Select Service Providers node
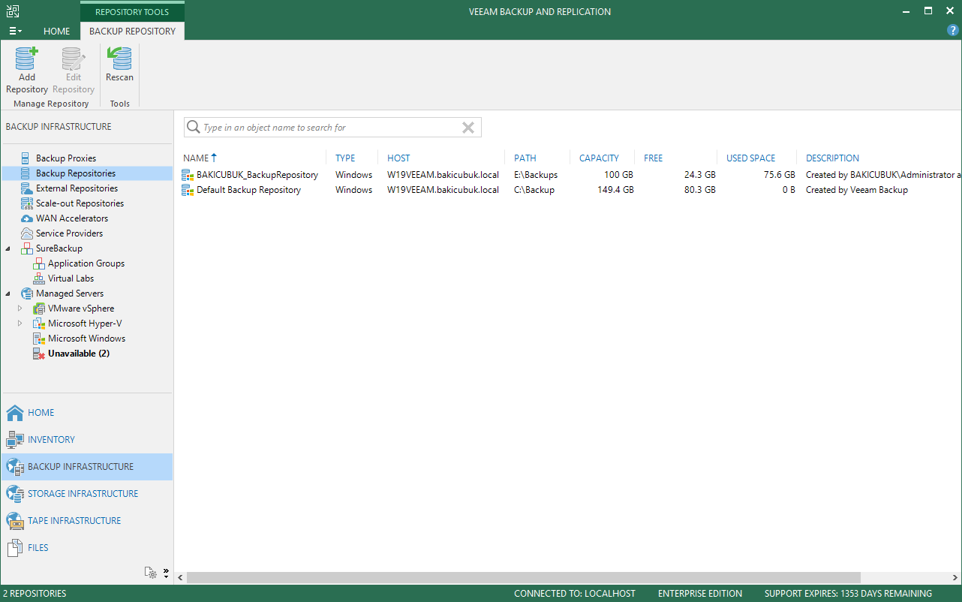962x602 pixels. click(x=69, y=233)
